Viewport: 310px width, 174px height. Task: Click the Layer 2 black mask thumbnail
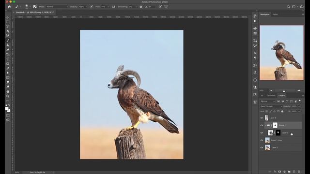[x=278, y=133]
